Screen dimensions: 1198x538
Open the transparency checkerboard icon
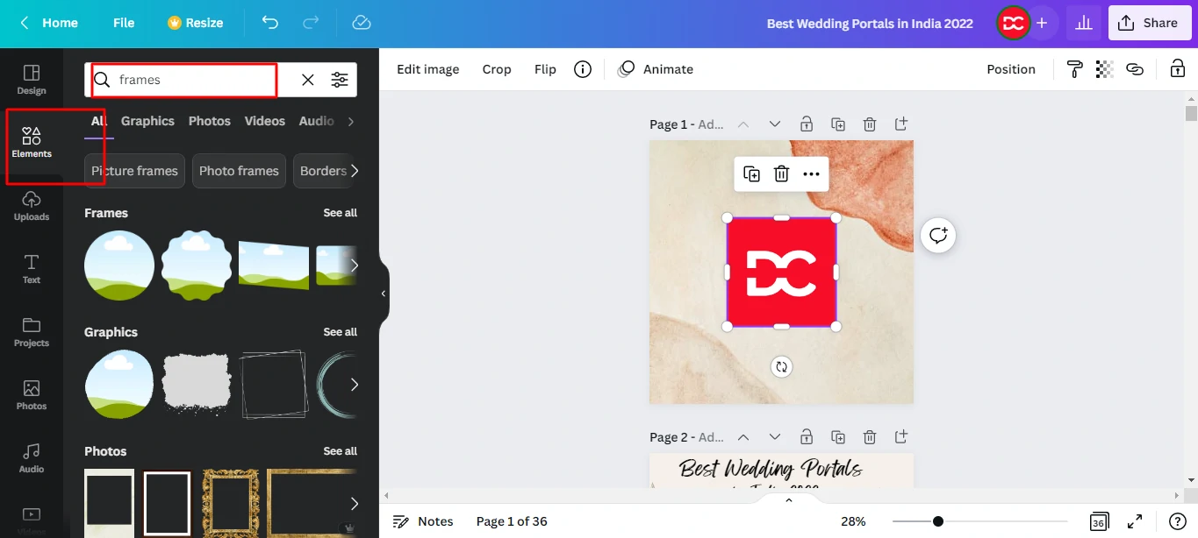pos(1104,69)
